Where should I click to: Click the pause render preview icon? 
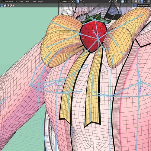coord(149,2)
